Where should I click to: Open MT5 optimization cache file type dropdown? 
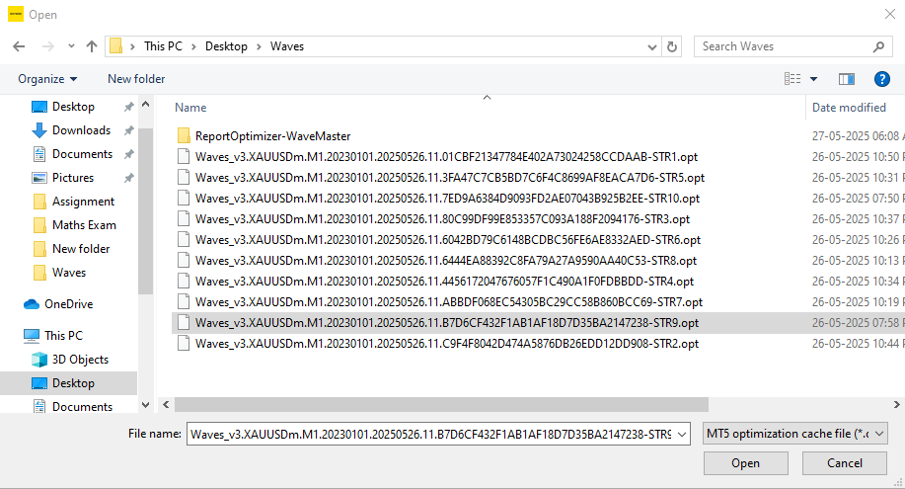pos(794,434)
